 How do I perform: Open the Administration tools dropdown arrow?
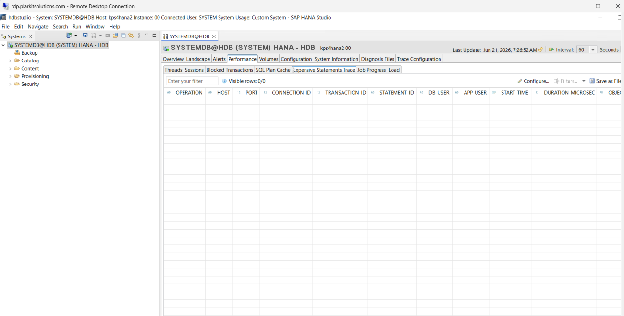pyautogui.click(x=100, y=36)
